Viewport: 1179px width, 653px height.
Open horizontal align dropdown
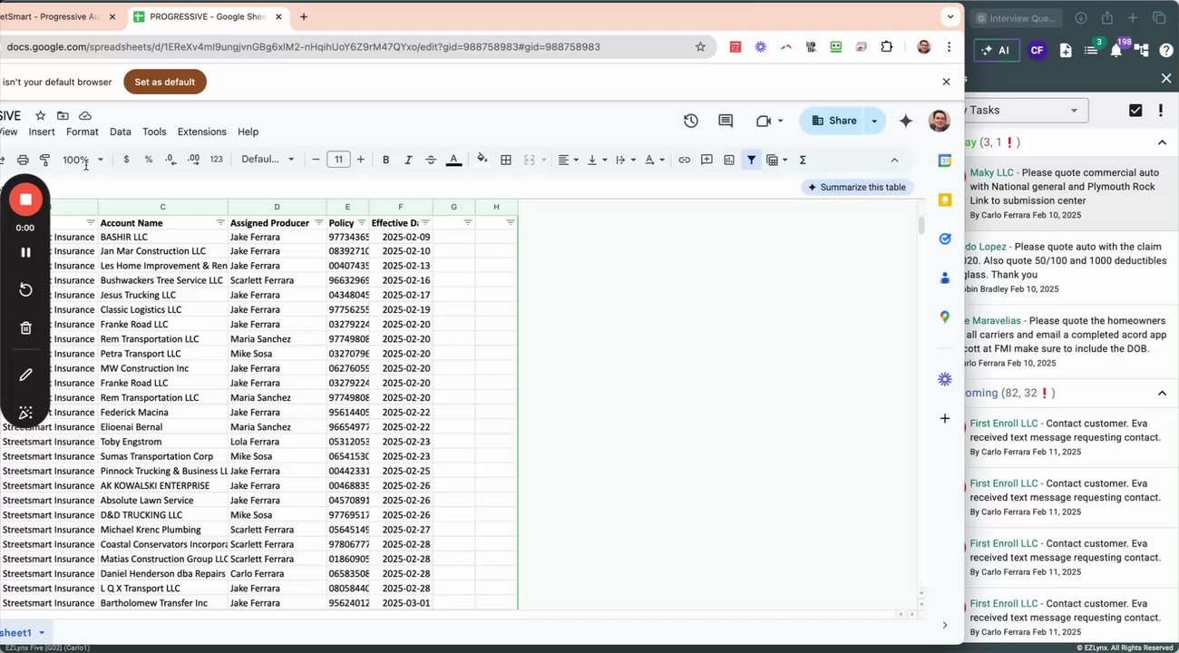[x=568, y=160]
